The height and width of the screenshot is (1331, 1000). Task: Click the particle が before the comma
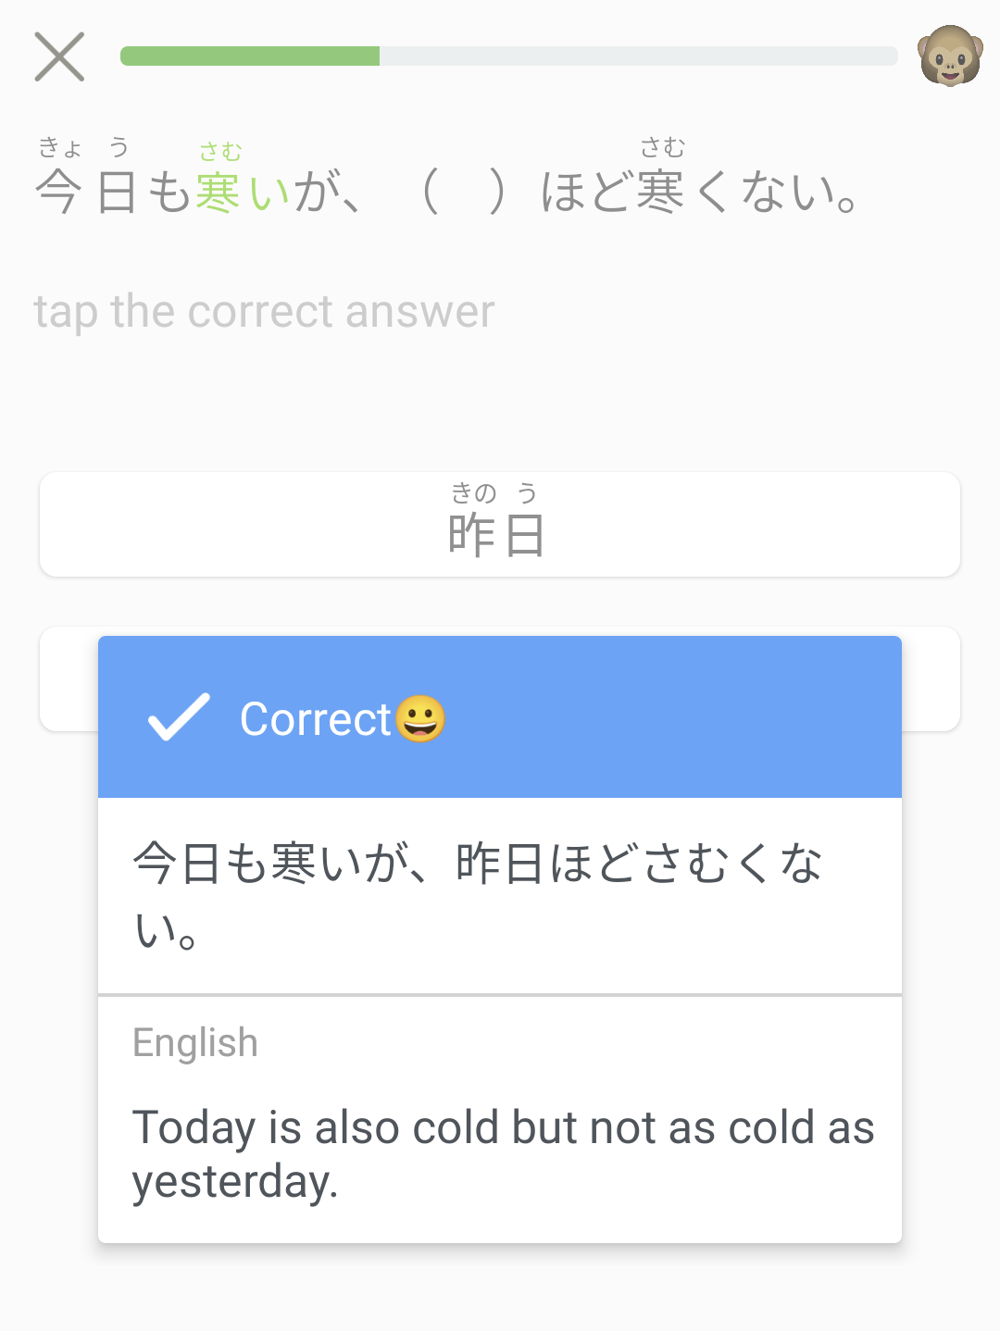314,192
